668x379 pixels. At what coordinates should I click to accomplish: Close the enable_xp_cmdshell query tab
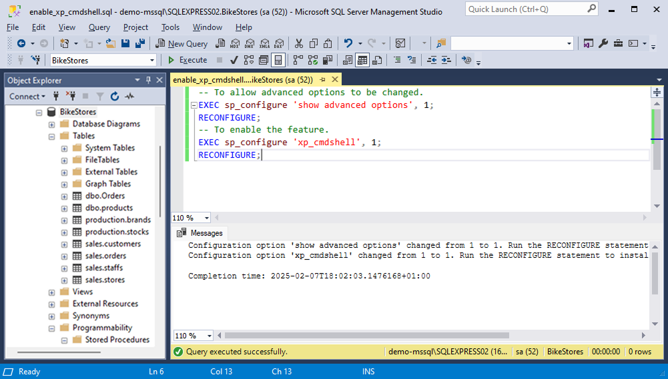click(335, 79)
